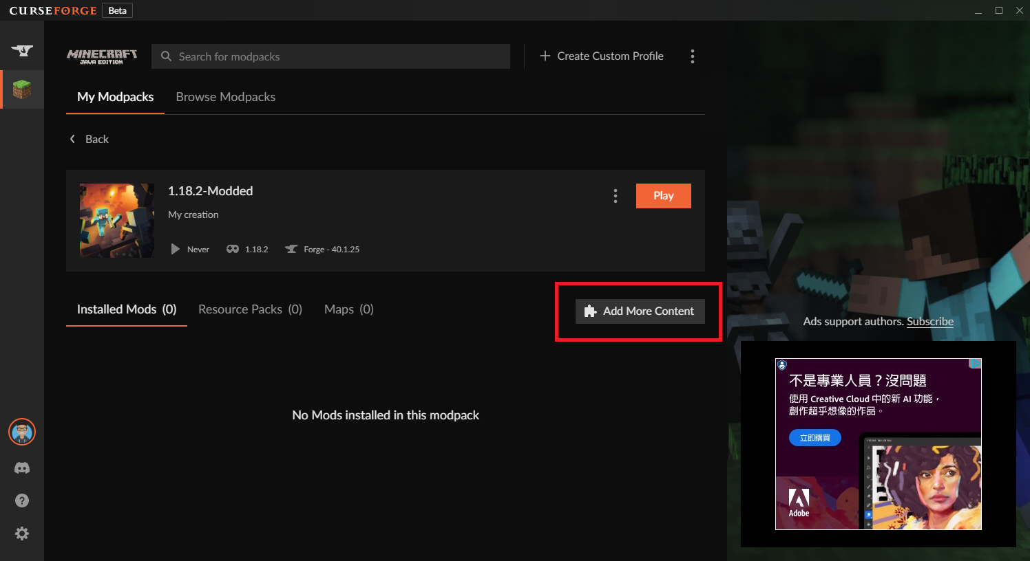Open the user profile avatar
The height and width of the screenshot is (561, 1030).
tap(22, 432)
